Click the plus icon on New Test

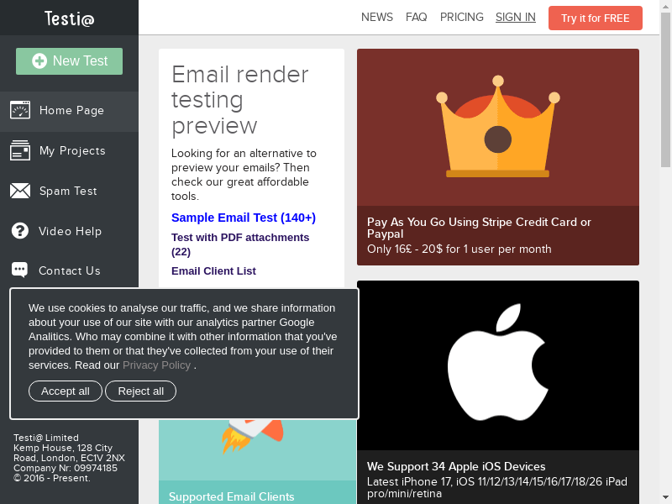click(39, 61)
